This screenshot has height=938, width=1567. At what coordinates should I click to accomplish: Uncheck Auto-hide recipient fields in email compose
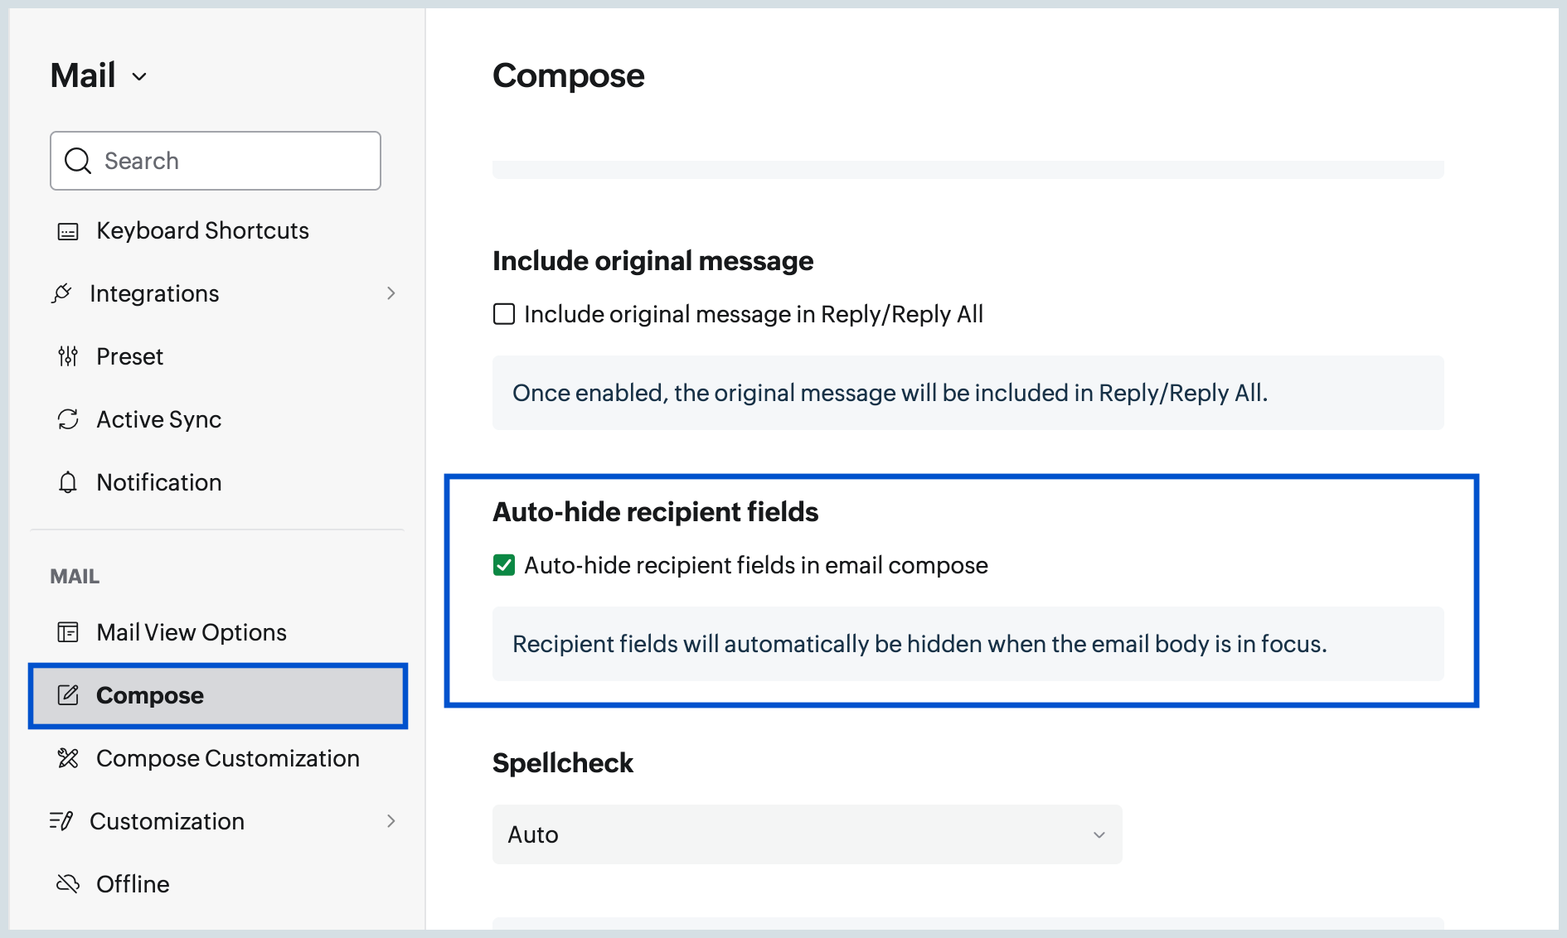504,565
